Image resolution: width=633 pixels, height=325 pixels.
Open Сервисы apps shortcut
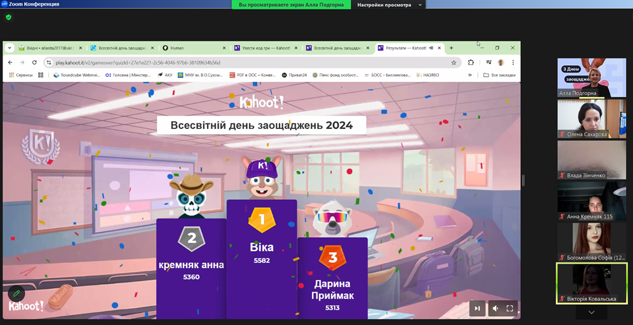click(x=21, y=75)
